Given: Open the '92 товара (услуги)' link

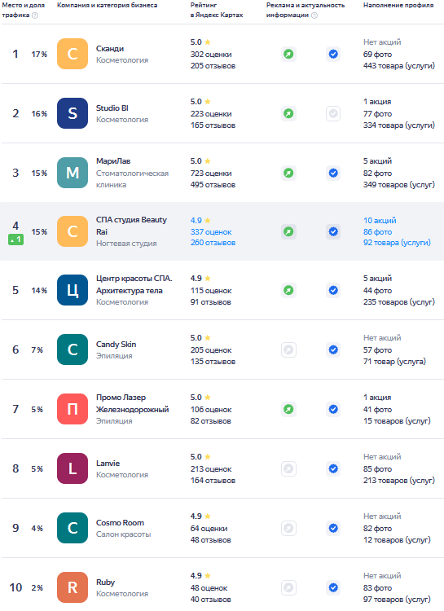Looking at the screenshot, I should point(397,243).
